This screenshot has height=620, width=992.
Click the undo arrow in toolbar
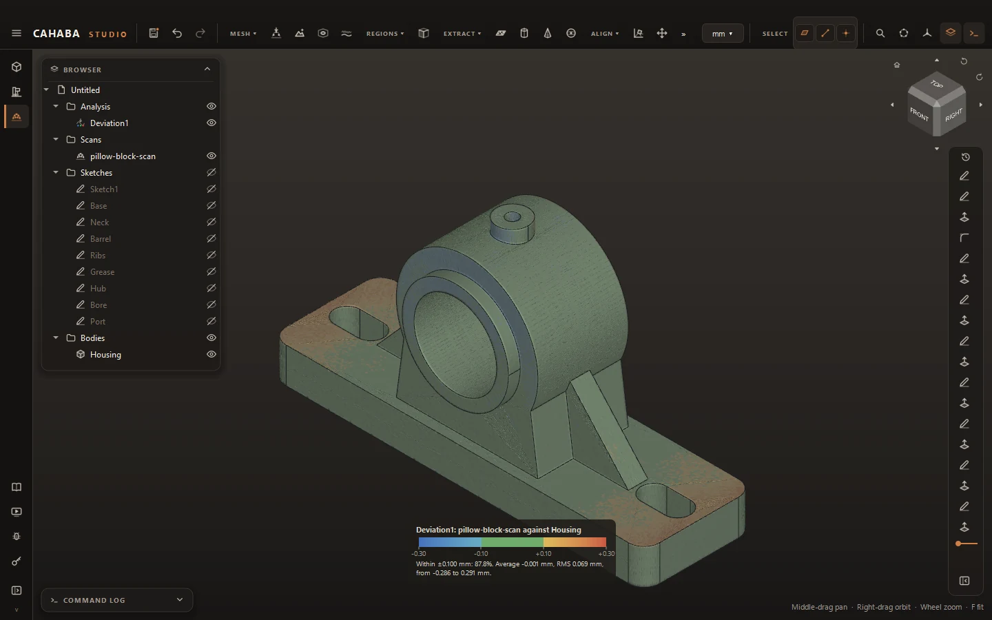point(177,33)
